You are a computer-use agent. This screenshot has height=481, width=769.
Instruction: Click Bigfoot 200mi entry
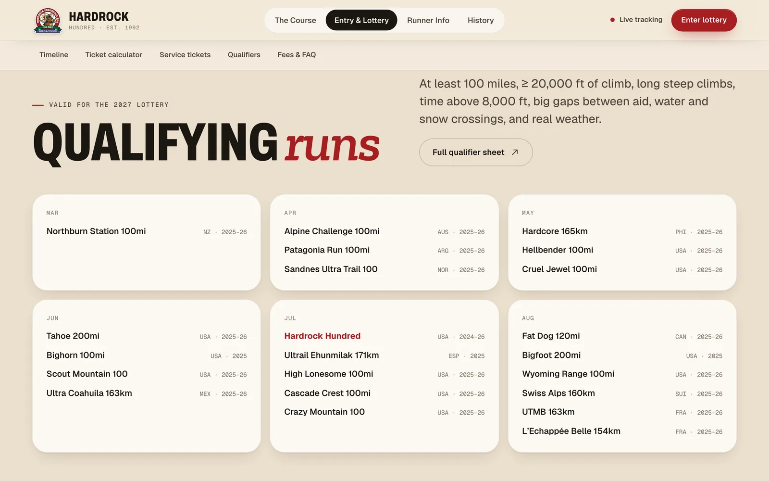(622, 355)
